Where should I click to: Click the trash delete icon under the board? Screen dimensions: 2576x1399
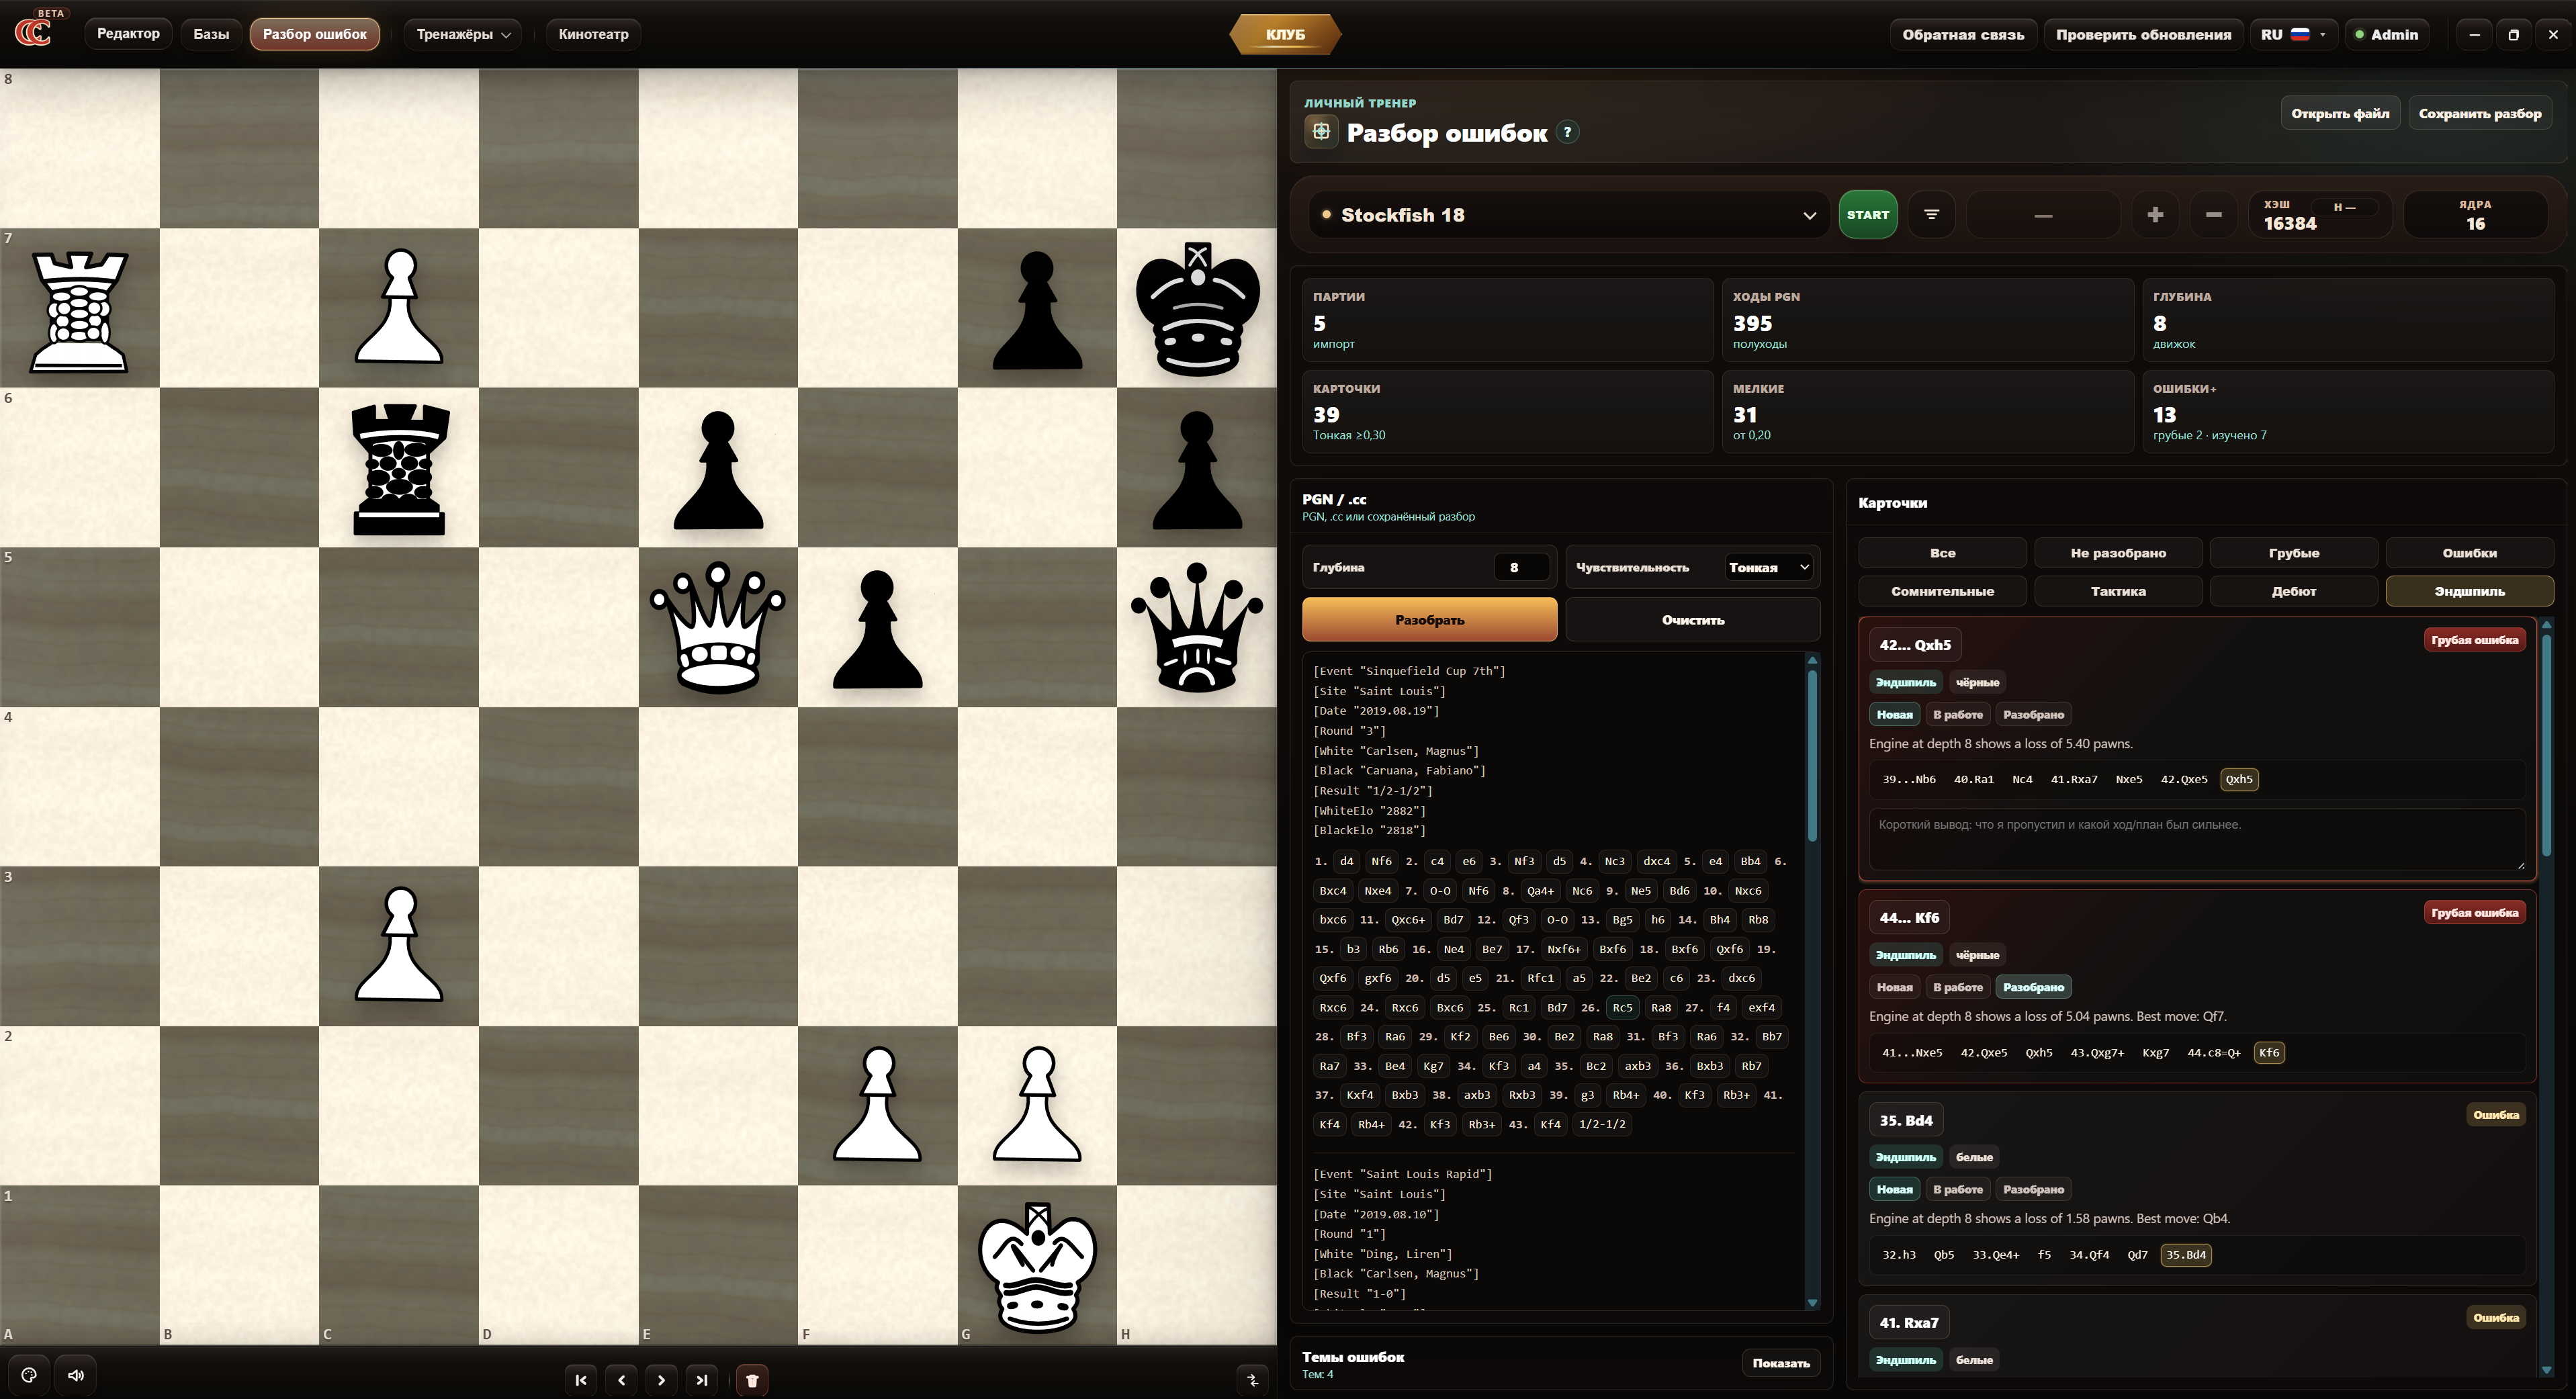pos(753,1380)
